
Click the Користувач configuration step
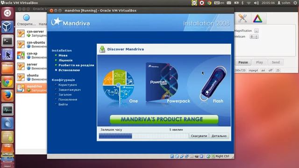click(68, 85)
